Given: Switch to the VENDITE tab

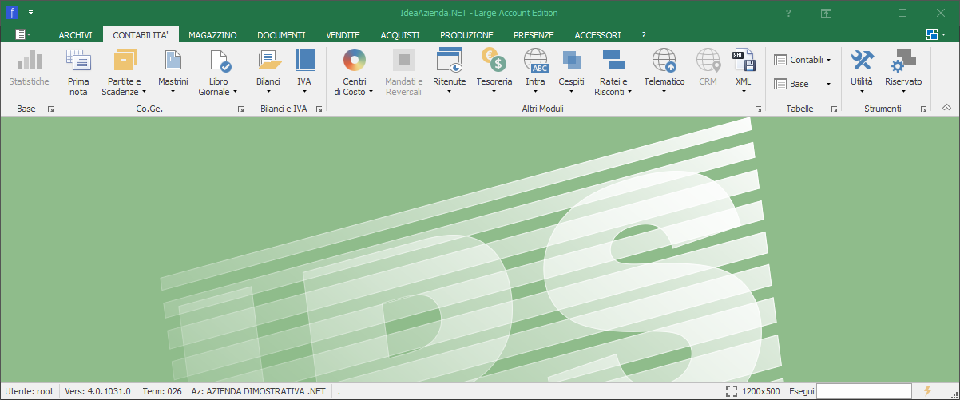Looking at the screenshot, I should 343,35.
